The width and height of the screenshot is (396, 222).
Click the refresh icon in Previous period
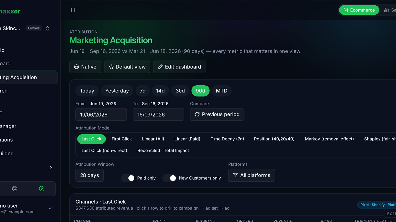click(197, 114)
